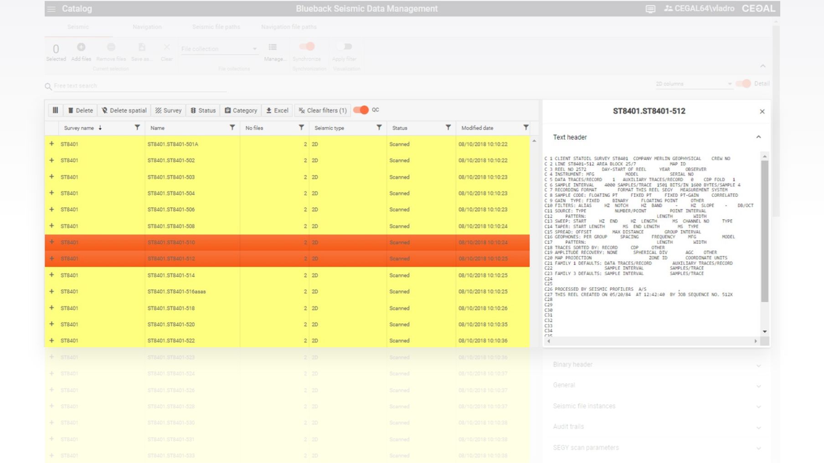Click the Free text search field
The image size is (824, 463).
pos(139,86)
